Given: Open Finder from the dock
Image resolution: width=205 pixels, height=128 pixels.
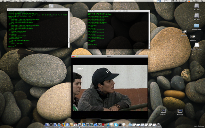Looking at the screenshot, I should (47, 125).
